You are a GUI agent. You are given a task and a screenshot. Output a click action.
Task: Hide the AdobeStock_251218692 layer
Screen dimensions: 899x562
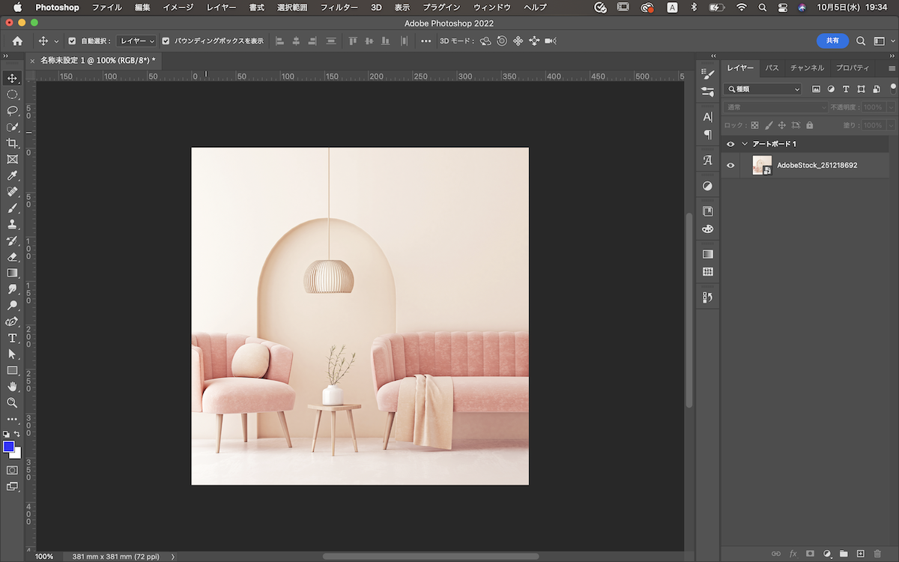click(730, 166)
